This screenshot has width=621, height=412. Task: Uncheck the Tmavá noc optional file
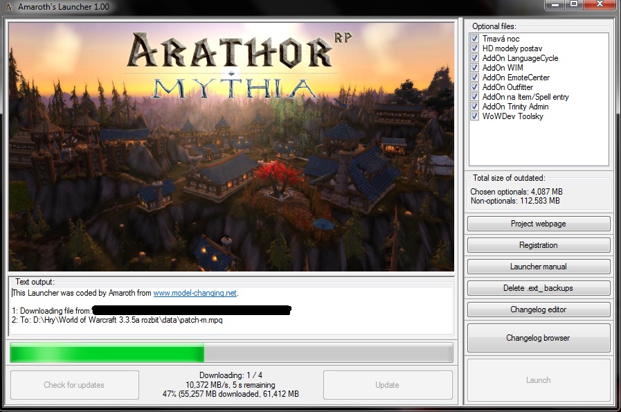[x=474, y=39]
